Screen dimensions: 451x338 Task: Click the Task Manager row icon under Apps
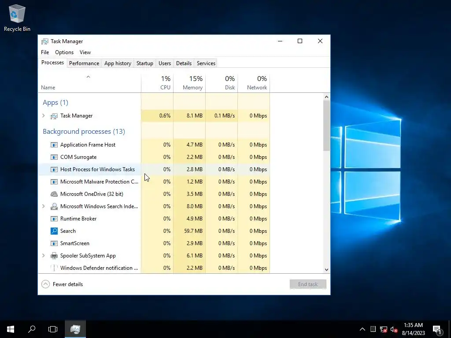coord(54,116)
